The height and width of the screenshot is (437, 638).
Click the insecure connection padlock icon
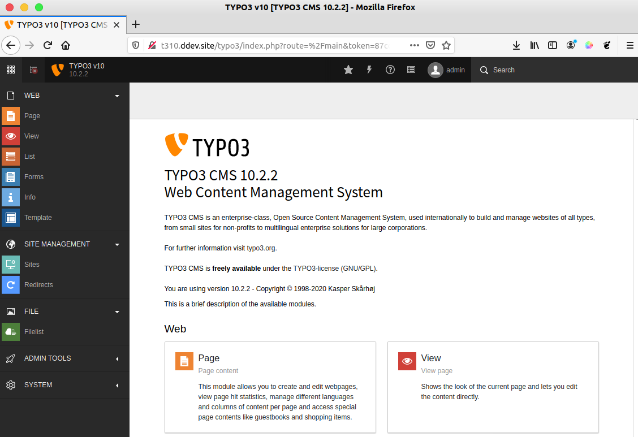pos(152,45)
